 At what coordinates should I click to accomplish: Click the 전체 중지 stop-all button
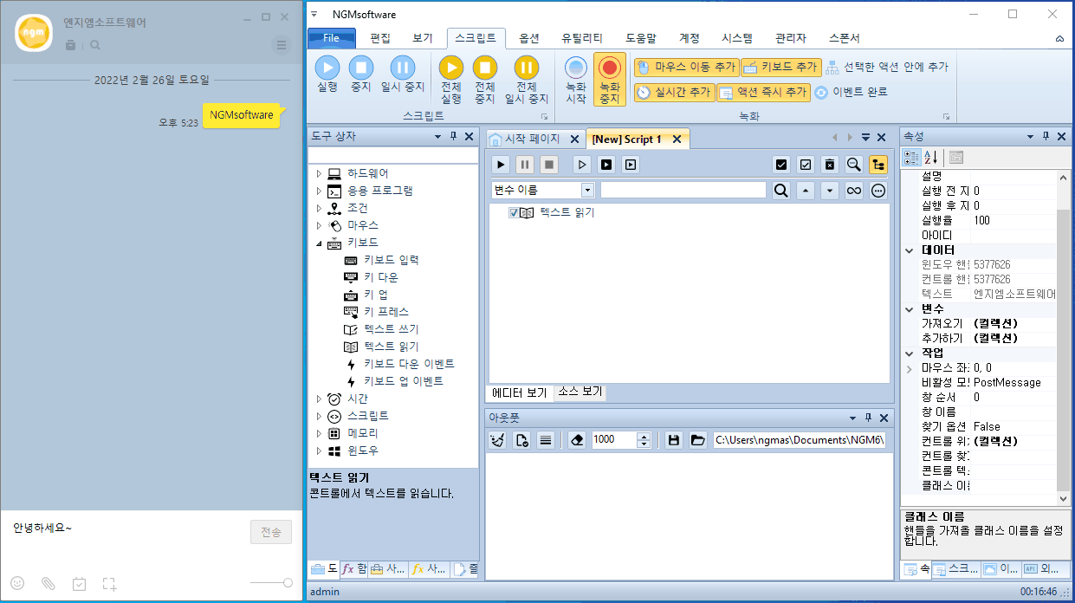(485, 80)
